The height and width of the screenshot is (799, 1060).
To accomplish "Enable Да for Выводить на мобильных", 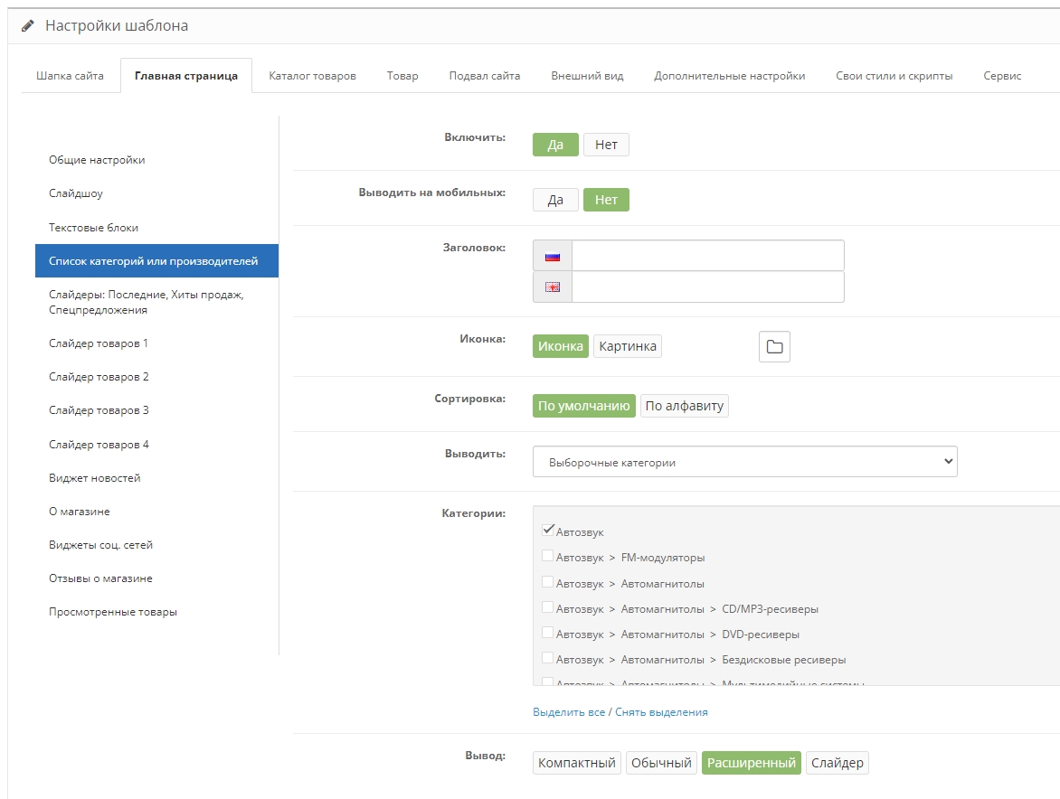I will pos(555,200).
